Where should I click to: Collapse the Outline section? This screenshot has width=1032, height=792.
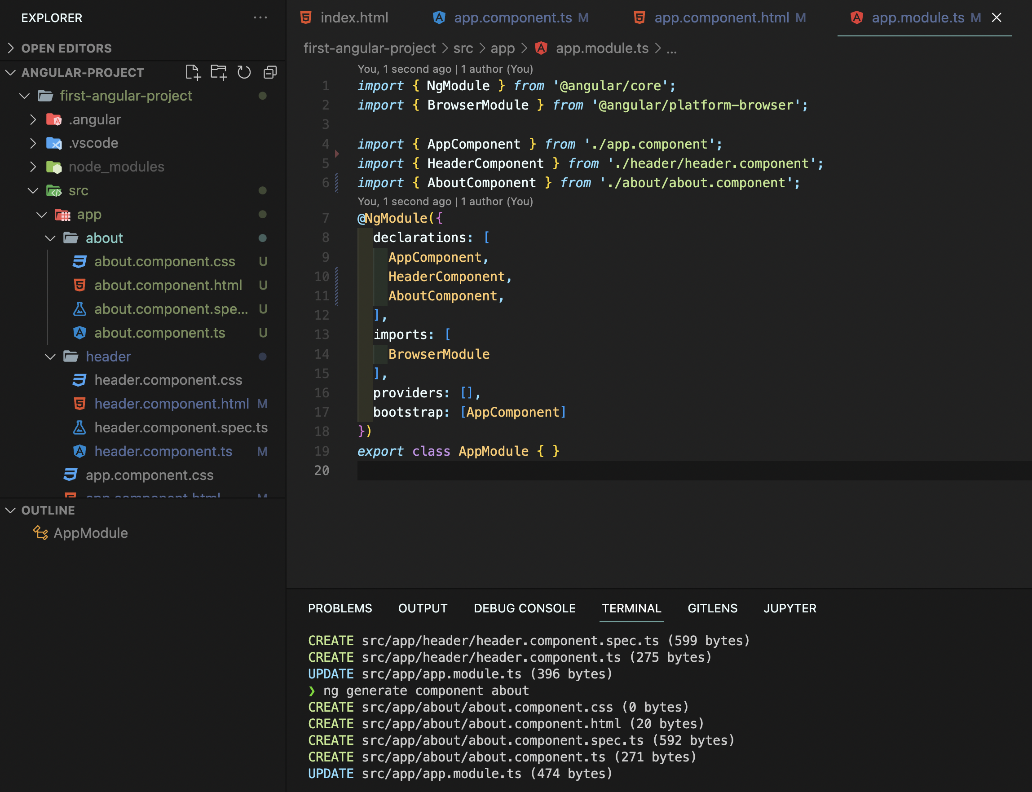(x=11, y=510)
